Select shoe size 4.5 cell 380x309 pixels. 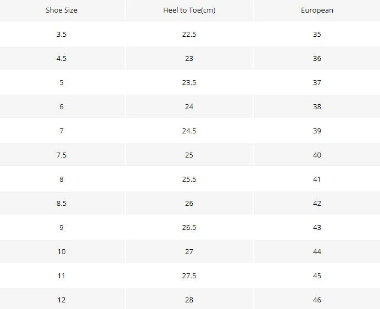coord(62,58)
